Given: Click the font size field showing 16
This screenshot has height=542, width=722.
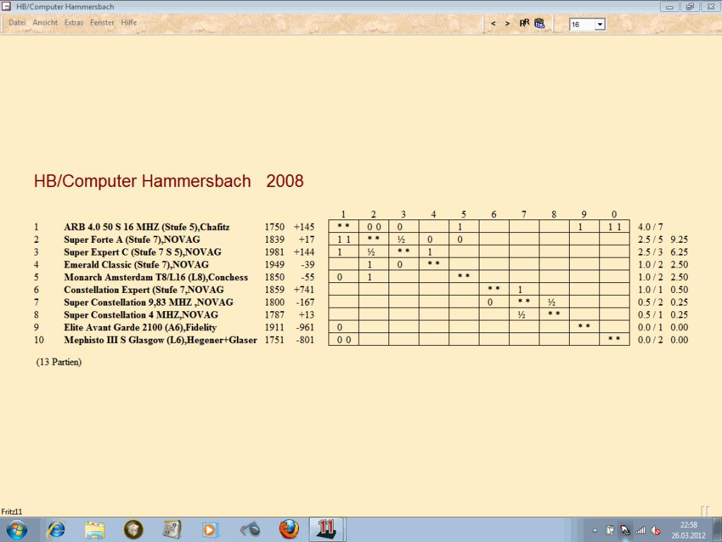Looking at the screenshot, I should [x=582, y=25].
